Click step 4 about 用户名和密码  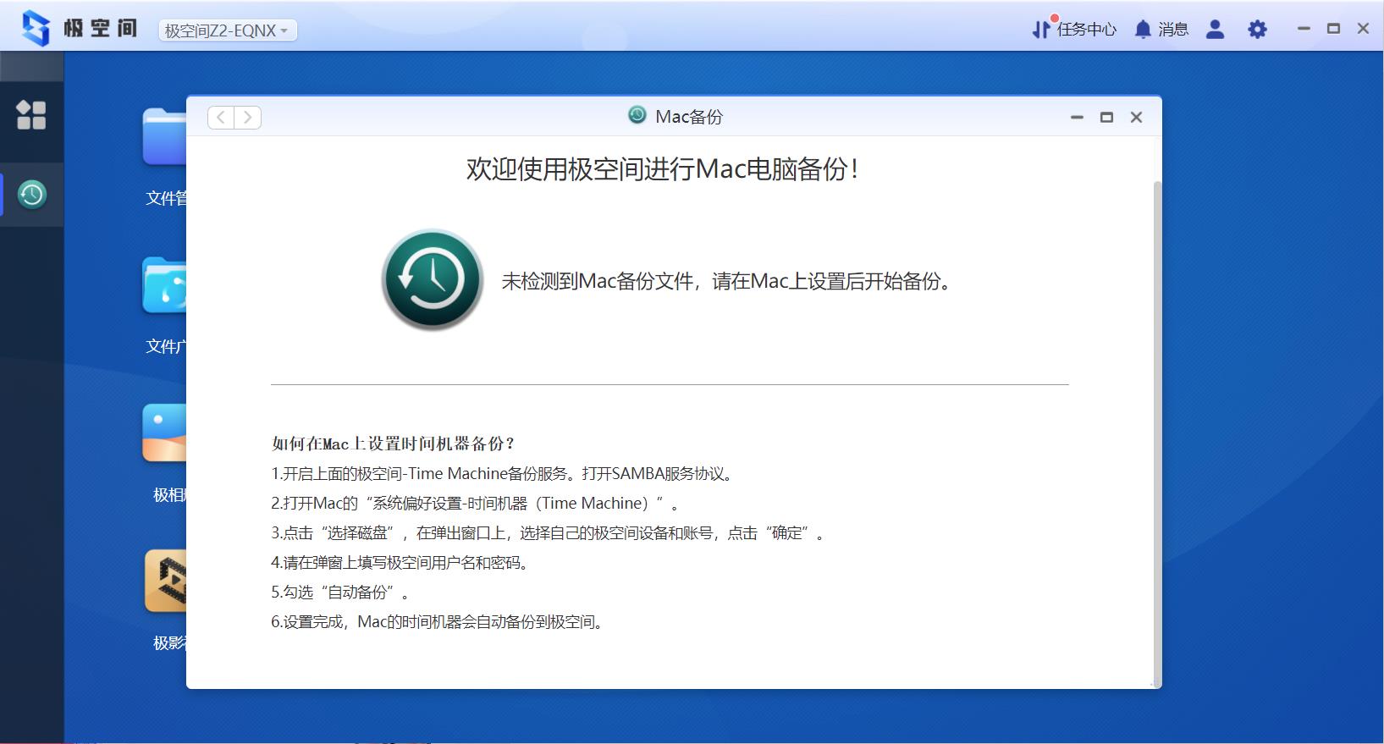pos(400,563)
